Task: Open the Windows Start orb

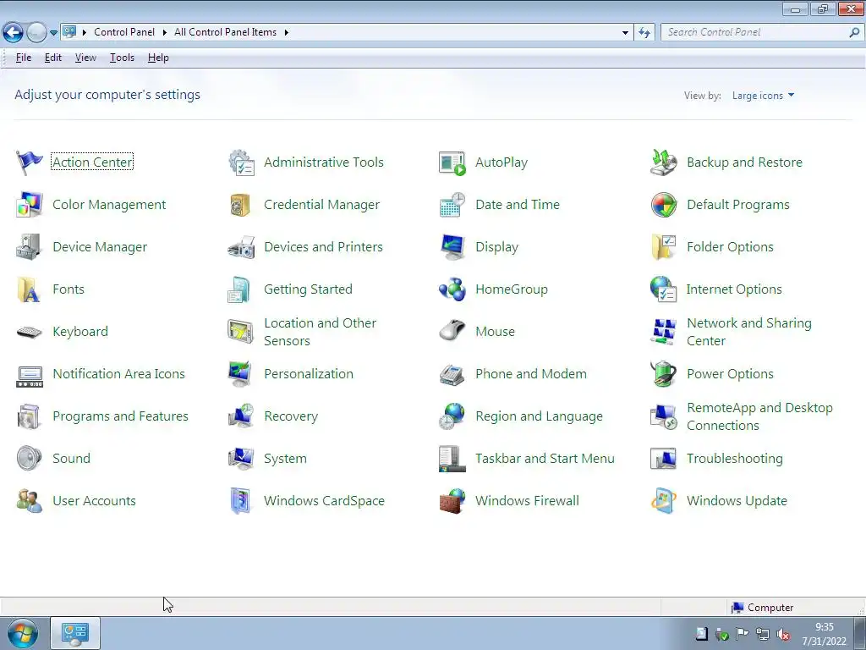Action: (x=23, y=633)
